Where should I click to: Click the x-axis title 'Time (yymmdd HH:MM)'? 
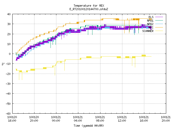coord(89,126)
